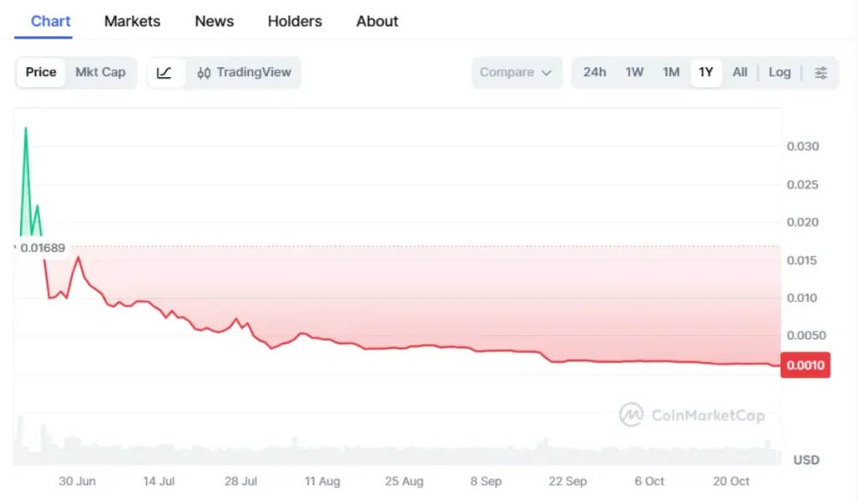The width and height of the screenshot is (858, 500).
Task: Open the Holders tab
Action: (294, 21)
